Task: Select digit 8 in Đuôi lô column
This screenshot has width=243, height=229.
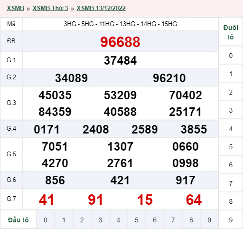Action: point(231,201)
